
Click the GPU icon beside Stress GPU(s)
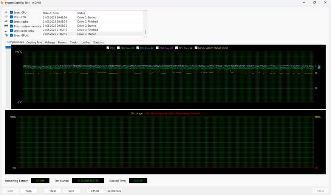click(x=6, y=35)
